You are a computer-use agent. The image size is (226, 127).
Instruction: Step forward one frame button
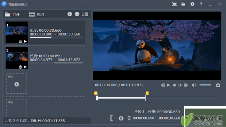[x=180, y=85]
